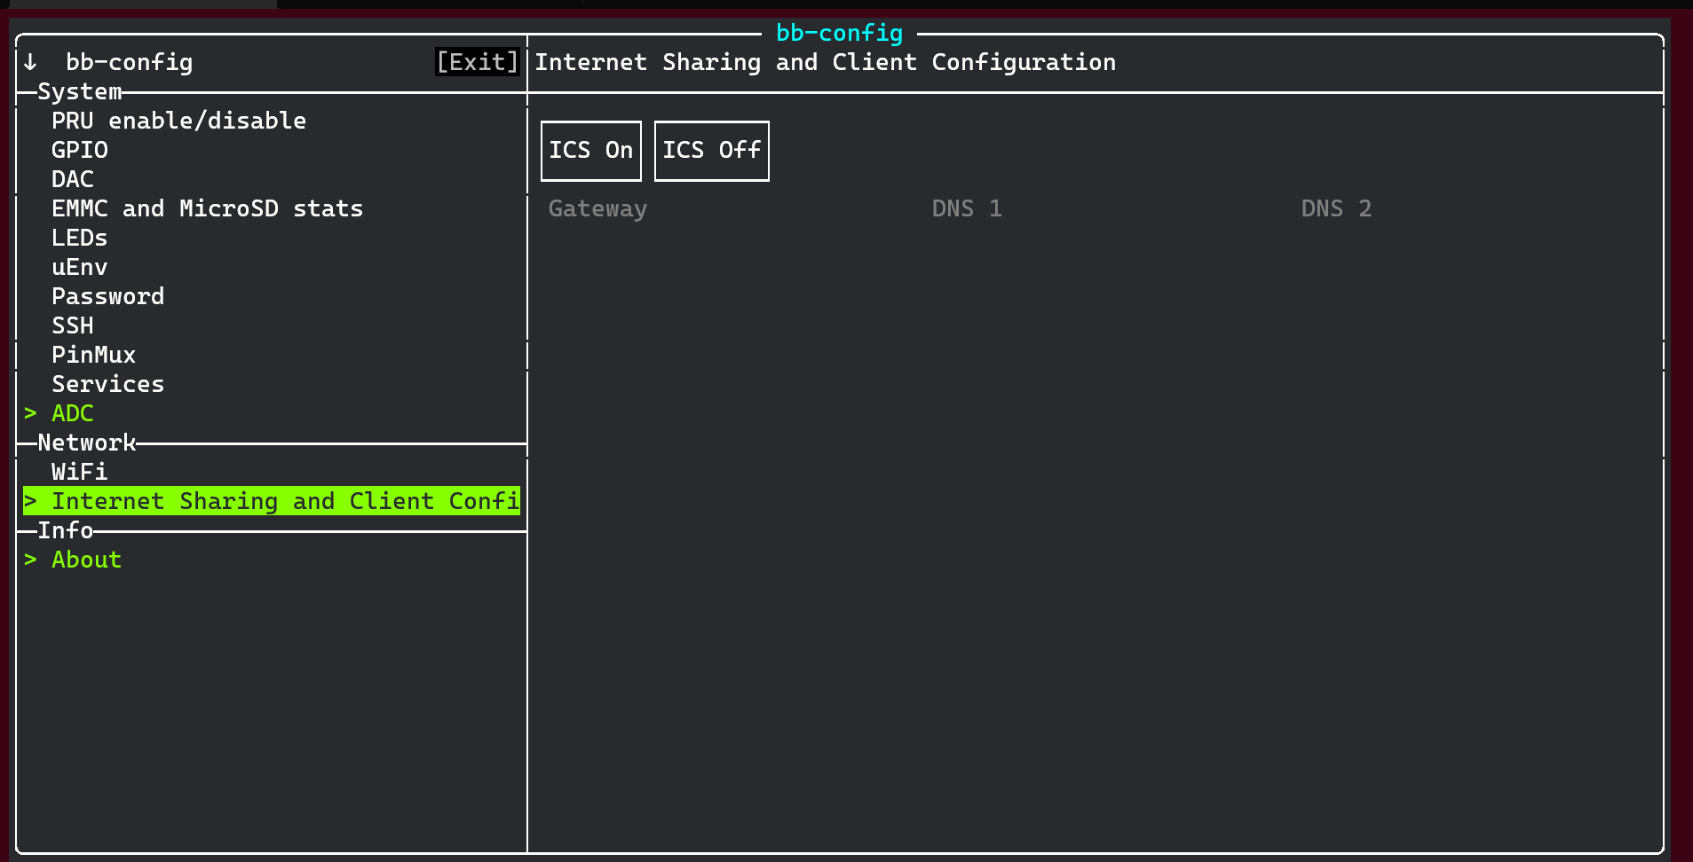This screenshot has width=1693, height=862.
Task: Click the Exit button in the header
Action: coord(477,62)
